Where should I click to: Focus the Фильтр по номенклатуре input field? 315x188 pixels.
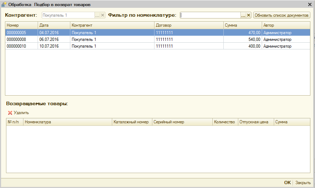pos(210,15)
